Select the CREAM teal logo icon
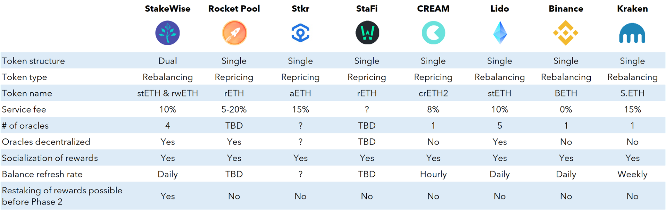This screenshot has width=666, height=210. (x=433, y=33)
